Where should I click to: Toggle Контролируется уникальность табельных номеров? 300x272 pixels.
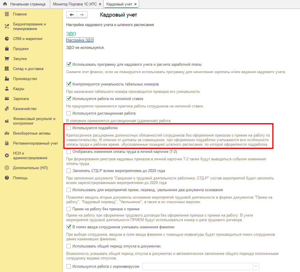tap(69, 84)
